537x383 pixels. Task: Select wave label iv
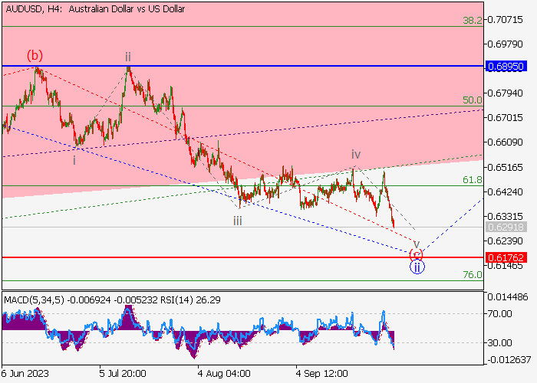(356, 155)
